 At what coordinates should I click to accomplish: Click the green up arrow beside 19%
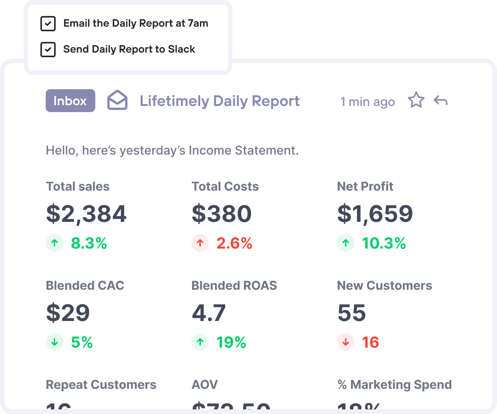(200, 342)
